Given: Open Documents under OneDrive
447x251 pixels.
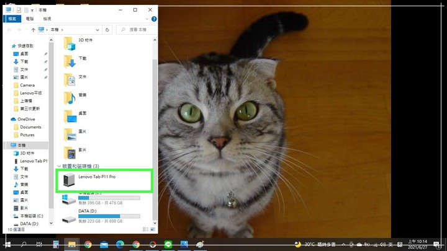Looking at the screenshot, I should click(30, 127).
